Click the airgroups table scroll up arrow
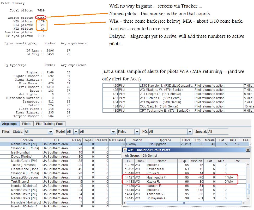254x210 pixels. point(251,144)
